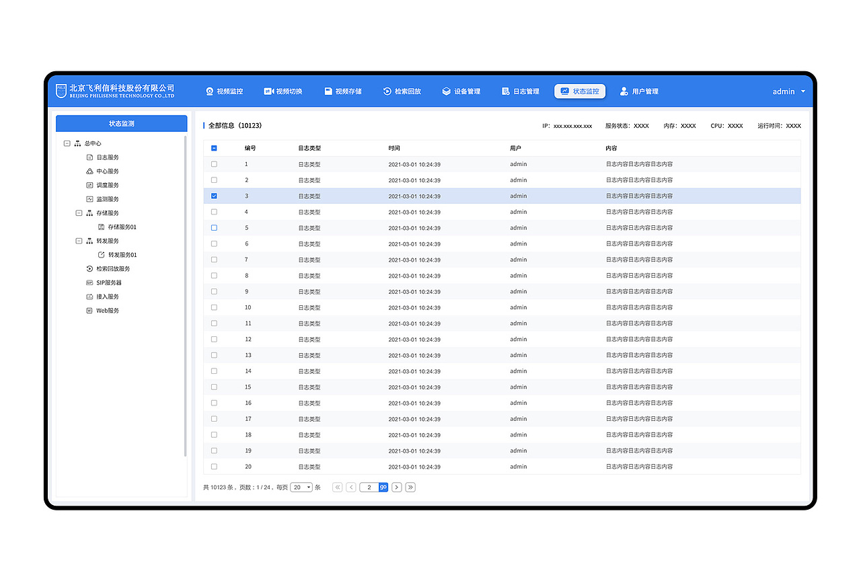The width and height of the screenshot is (861, 581).
Task: Open the 视频监控 tab
Action: click(x=225, y=91)
